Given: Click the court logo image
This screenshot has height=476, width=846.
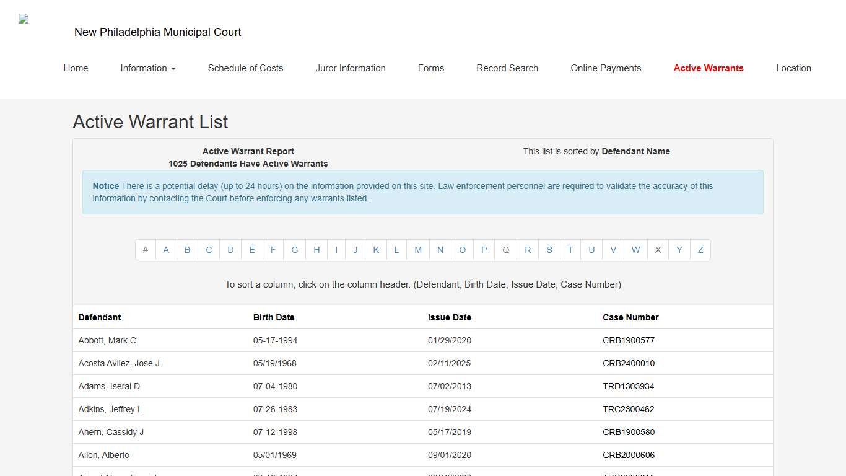Looking at the screenshot, I should 24,19.
